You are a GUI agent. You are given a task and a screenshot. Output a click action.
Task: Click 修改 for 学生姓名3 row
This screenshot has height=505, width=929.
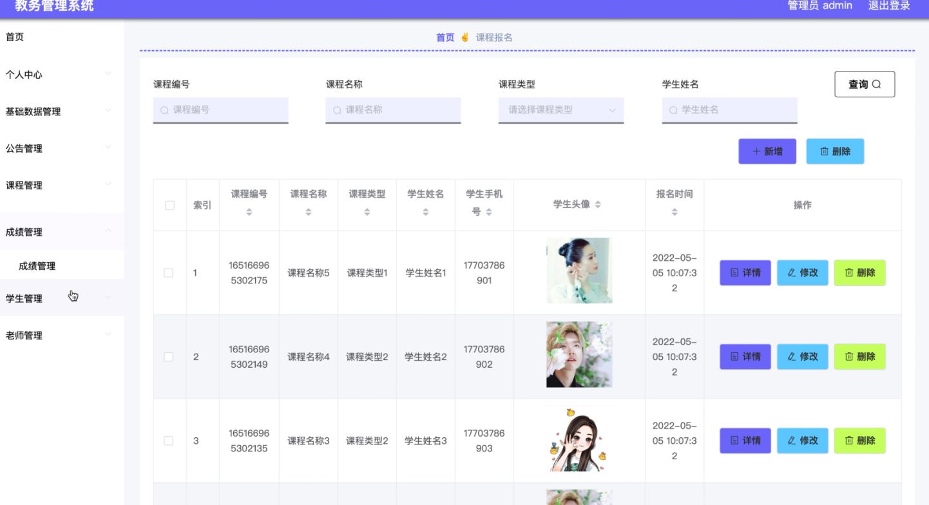pyautogui.click(x=803, y=441)
